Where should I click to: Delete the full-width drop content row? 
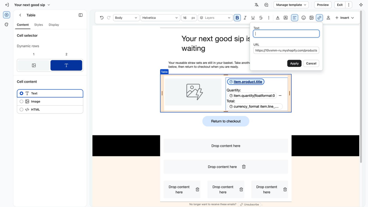tap(244, 167)
